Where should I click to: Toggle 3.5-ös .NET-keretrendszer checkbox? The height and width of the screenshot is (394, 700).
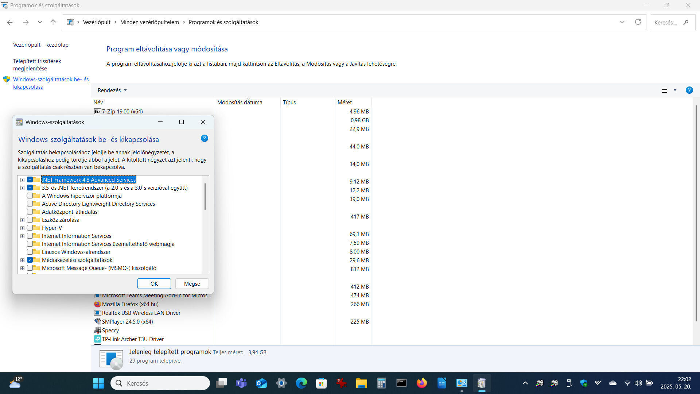pyautogui.click(x=30, y=188)
